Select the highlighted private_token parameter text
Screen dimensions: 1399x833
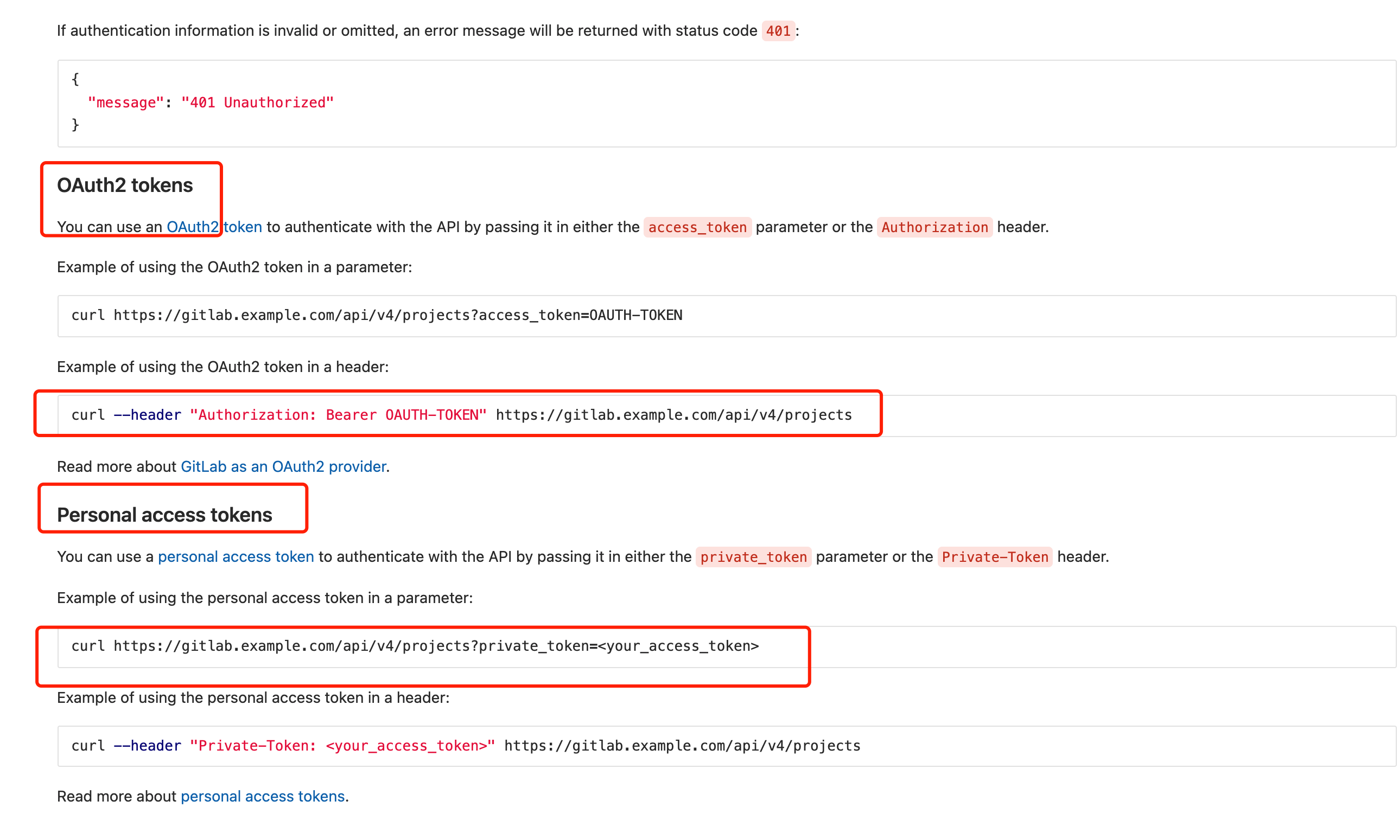[x=752, y=557]
